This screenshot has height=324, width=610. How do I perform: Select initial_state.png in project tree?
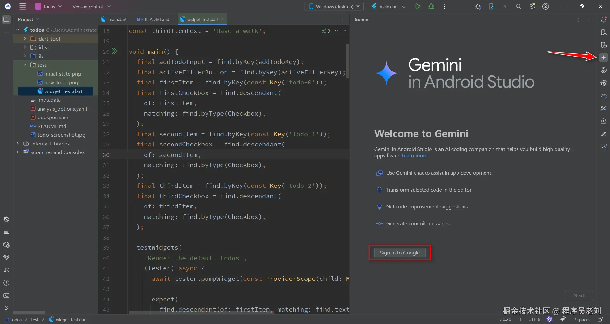pyautogui.click(x=59, y=74)
